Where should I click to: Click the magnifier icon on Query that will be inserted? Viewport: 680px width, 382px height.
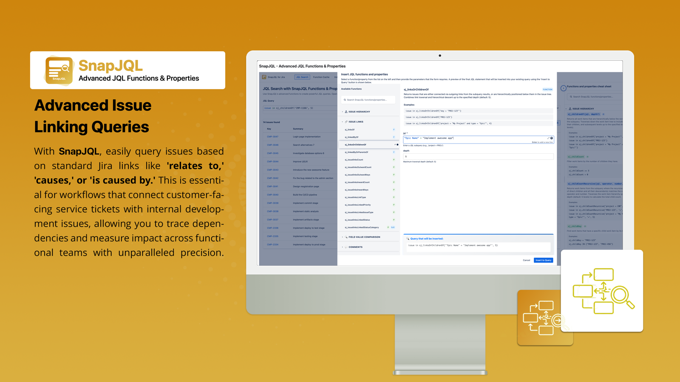408,239
